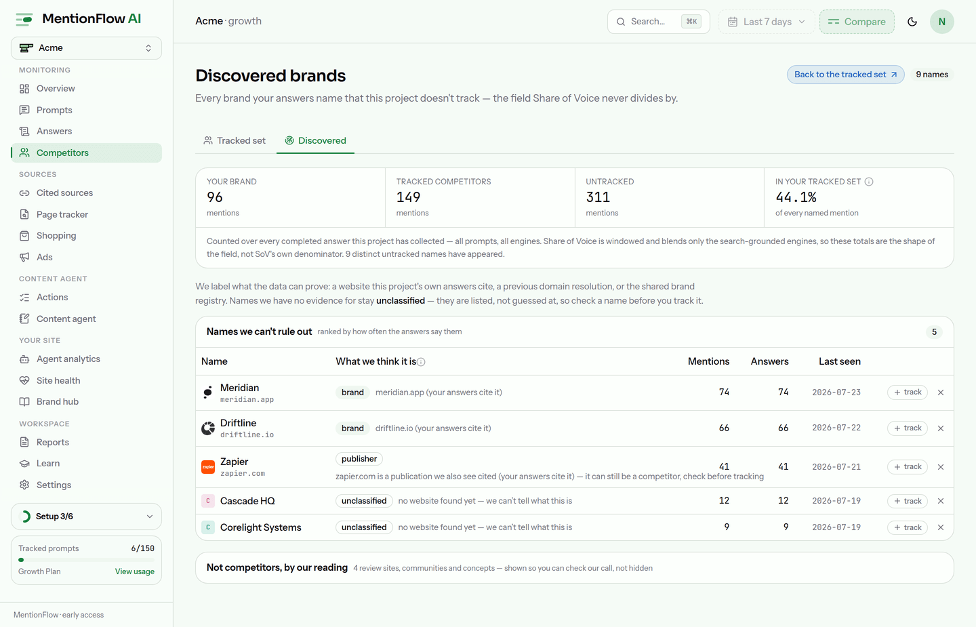Click the Content agent icon
Screen dimensions: 976x627
tap(24, 319)
